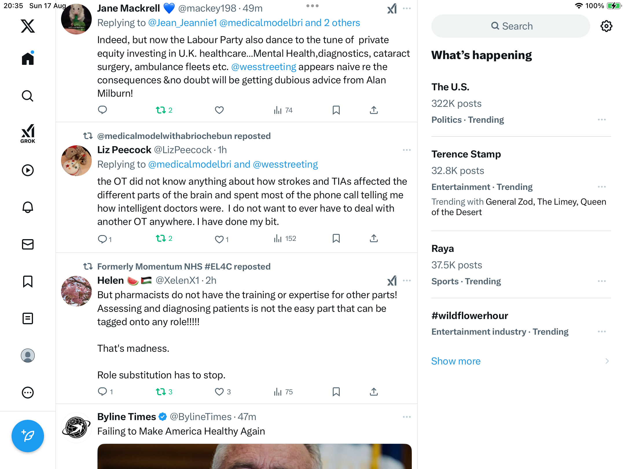Screen dimensions: 625x469
Task: Open the Lists icon in sidebar
Action: 28,318
